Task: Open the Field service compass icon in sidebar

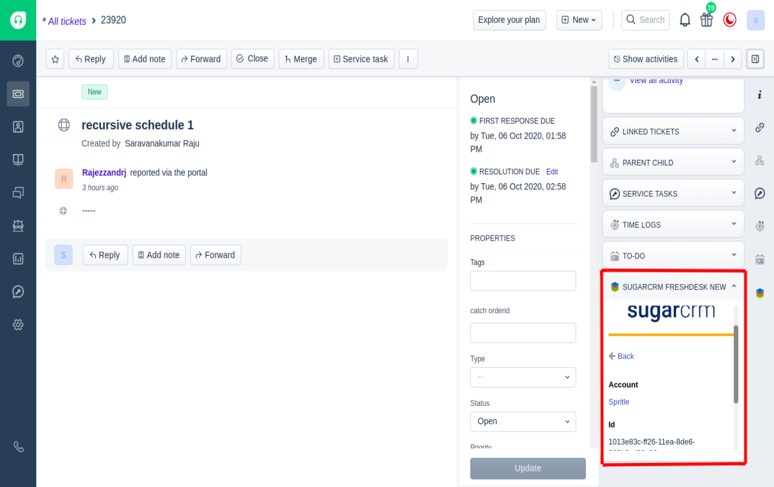Action: coord(18,291)
